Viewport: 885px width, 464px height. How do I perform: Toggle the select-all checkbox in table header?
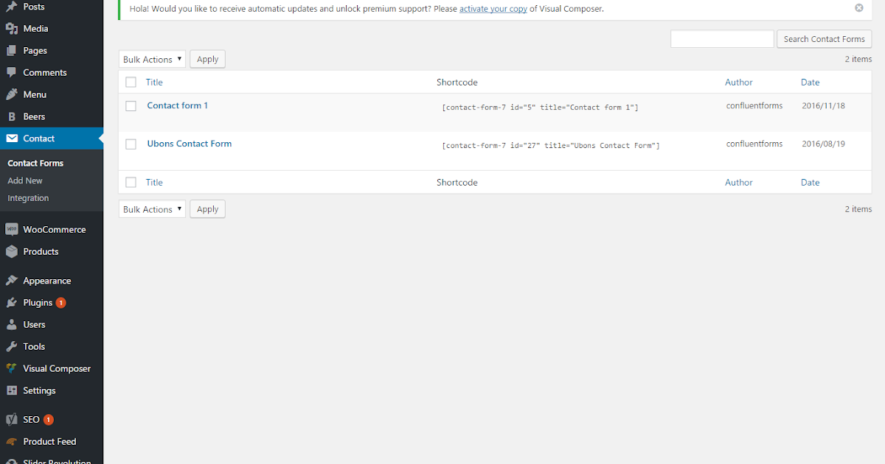coord(131,82)
